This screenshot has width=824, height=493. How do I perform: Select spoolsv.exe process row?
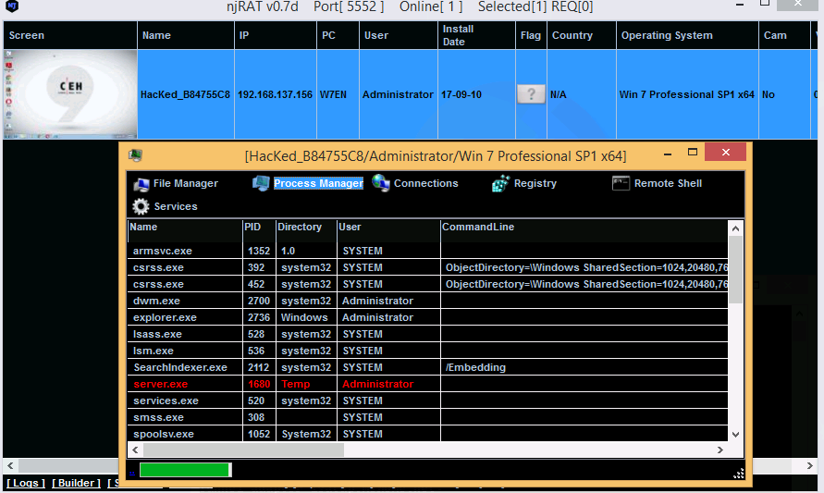tap(428, 434)
